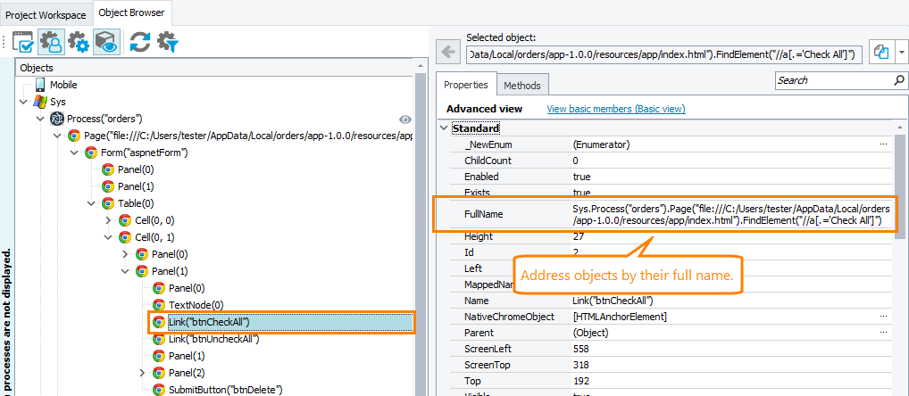Viewport: 909px width, 396px height.
Task: Click the gear-with-funnel filter icon
Action: 168,42
